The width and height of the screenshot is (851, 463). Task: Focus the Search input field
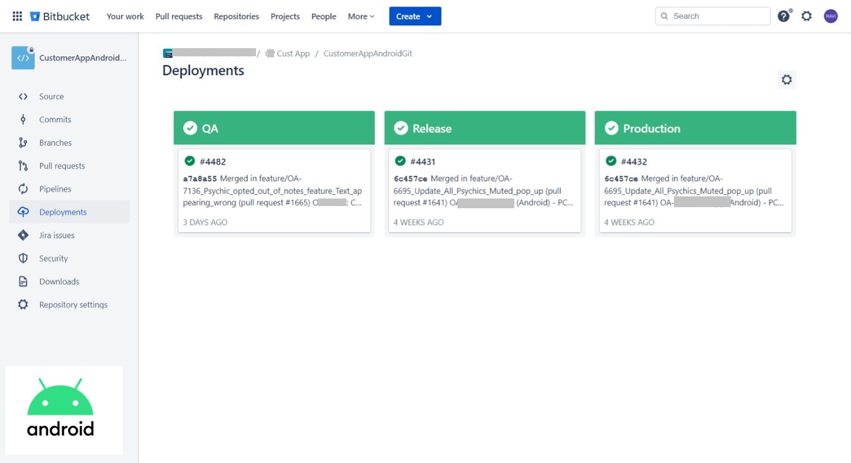tap(718, 16)
